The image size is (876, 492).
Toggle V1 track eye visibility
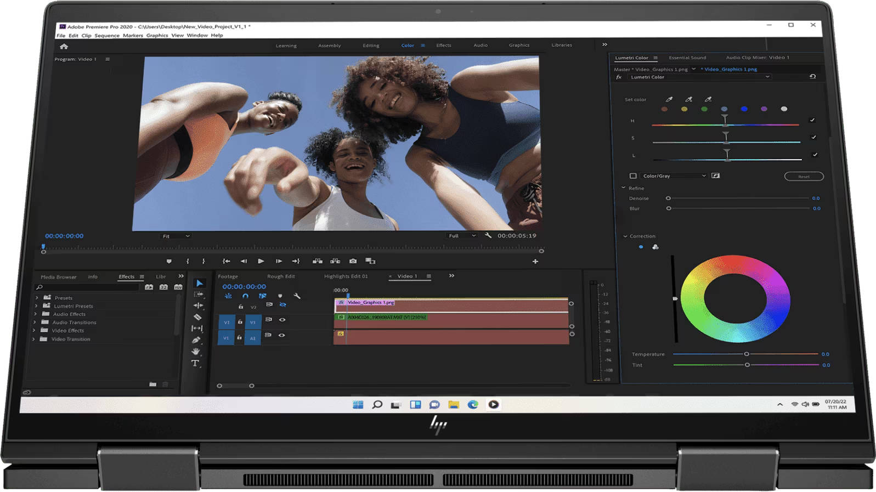282,319
